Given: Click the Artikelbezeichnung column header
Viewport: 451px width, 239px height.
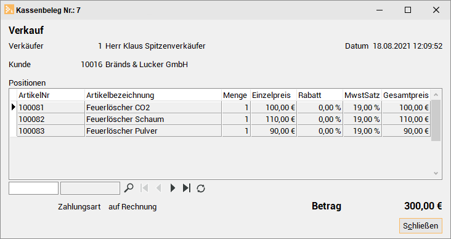Looking at the screenshot, I should point(153,95).
